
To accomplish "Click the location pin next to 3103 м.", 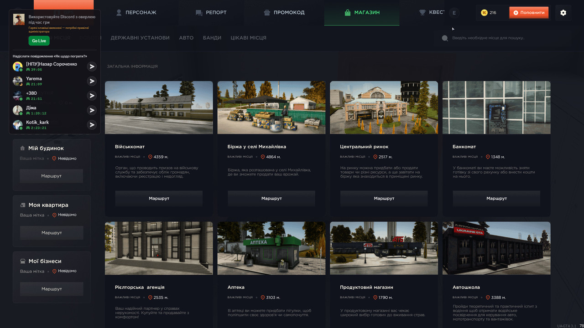I will click(263, 297).
